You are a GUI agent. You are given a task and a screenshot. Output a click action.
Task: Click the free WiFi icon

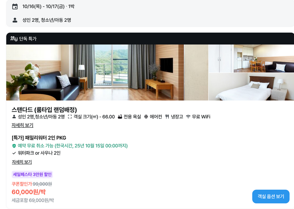[188, 117]
